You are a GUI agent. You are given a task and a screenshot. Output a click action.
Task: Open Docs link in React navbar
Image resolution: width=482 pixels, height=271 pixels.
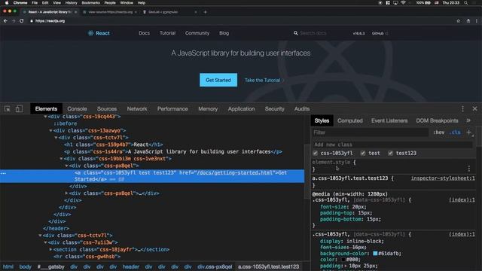click(144, 33)
